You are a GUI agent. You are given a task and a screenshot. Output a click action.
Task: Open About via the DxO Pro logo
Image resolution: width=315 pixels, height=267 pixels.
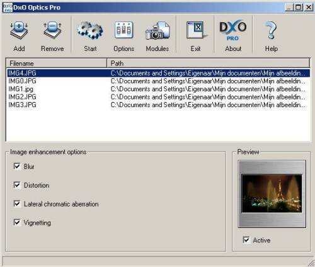(x=233, y=30)
